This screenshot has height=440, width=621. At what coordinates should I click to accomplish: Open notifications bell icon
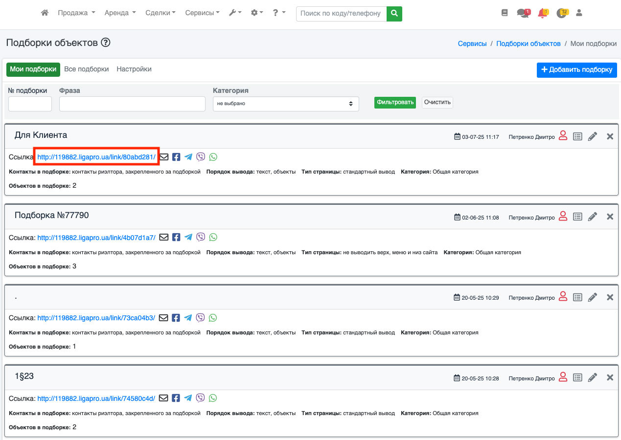click(x=542, y=13)
